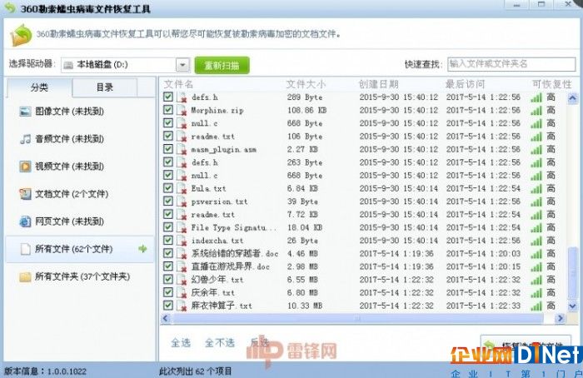
Task: Click the 10.33 MB file size cell
Action: coord(305,306)
